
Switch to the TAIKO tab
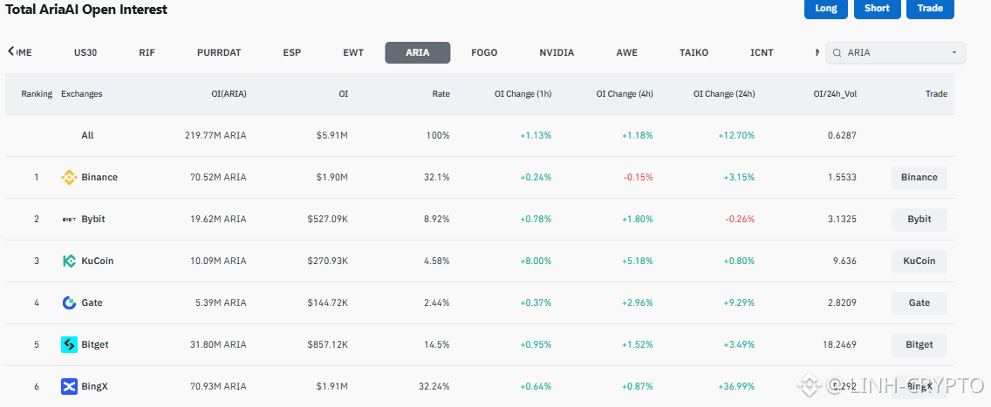pyautogui.click(x=694, y=52)
